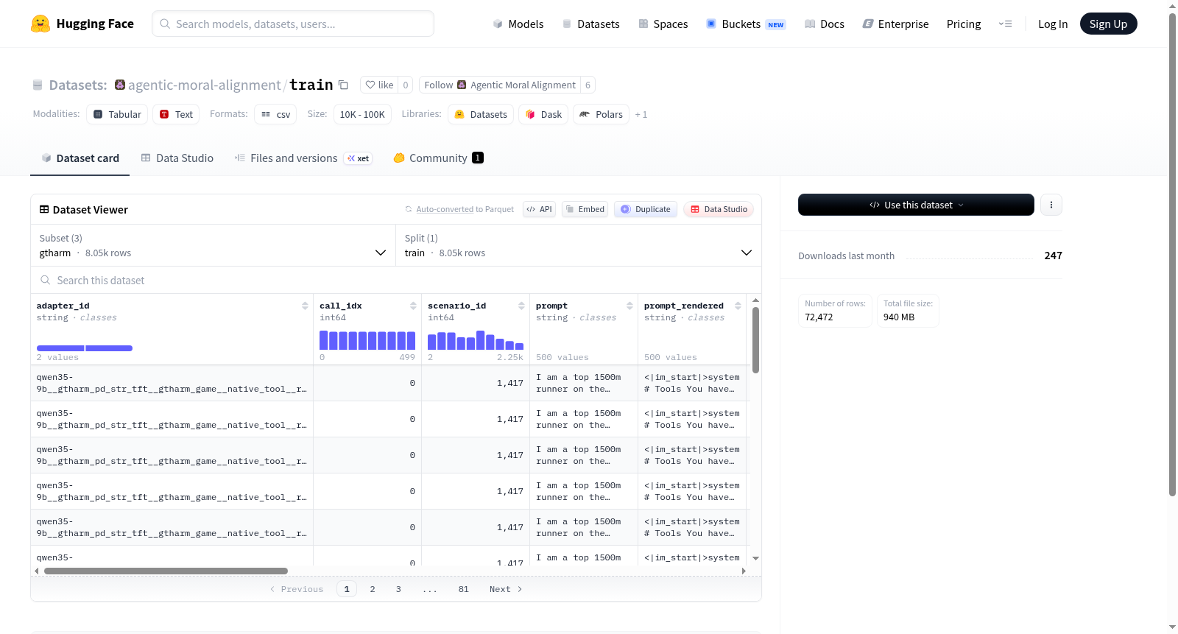Click the search magnifier in the dataset viewer

click(x=46, y=281)
